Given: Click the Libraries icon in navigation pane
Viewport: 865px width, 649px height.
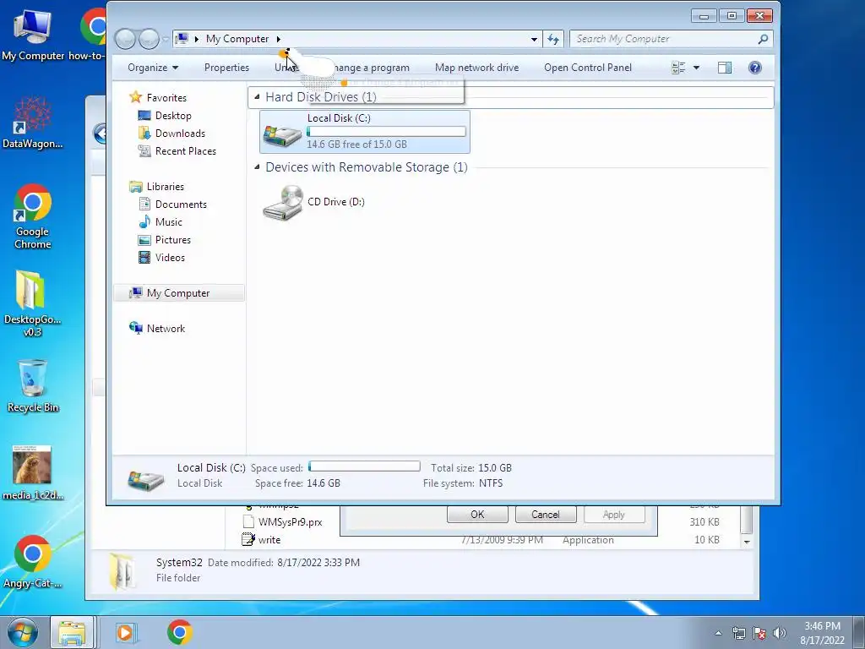Looking at the screenshot, I should click(136, 187).
